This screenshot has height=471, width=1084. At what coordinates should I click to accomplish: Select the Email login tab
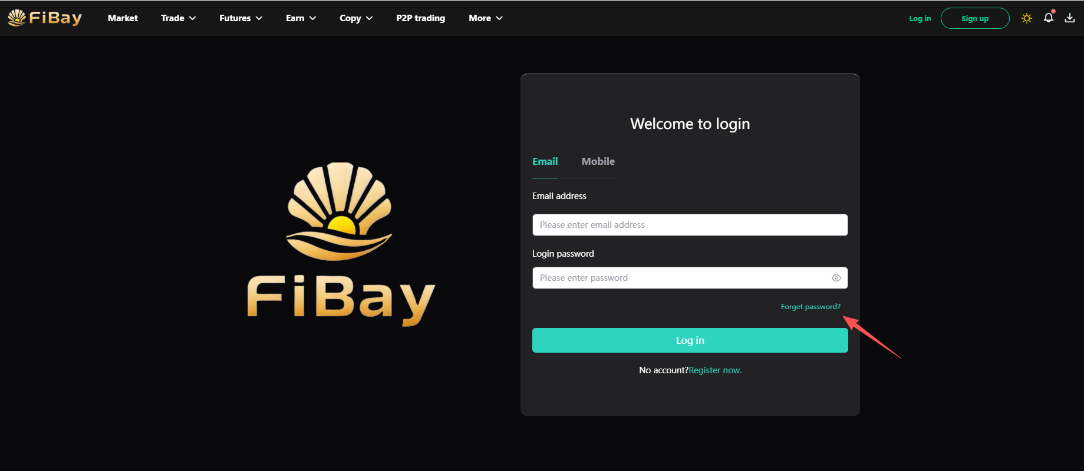pyautogui.click(x=545, y=161)
